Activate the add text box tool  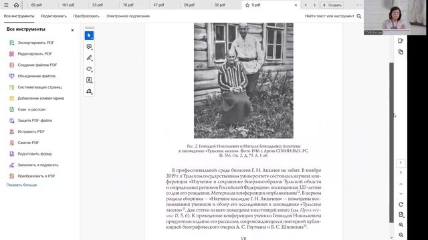click(x=89, y=80)
